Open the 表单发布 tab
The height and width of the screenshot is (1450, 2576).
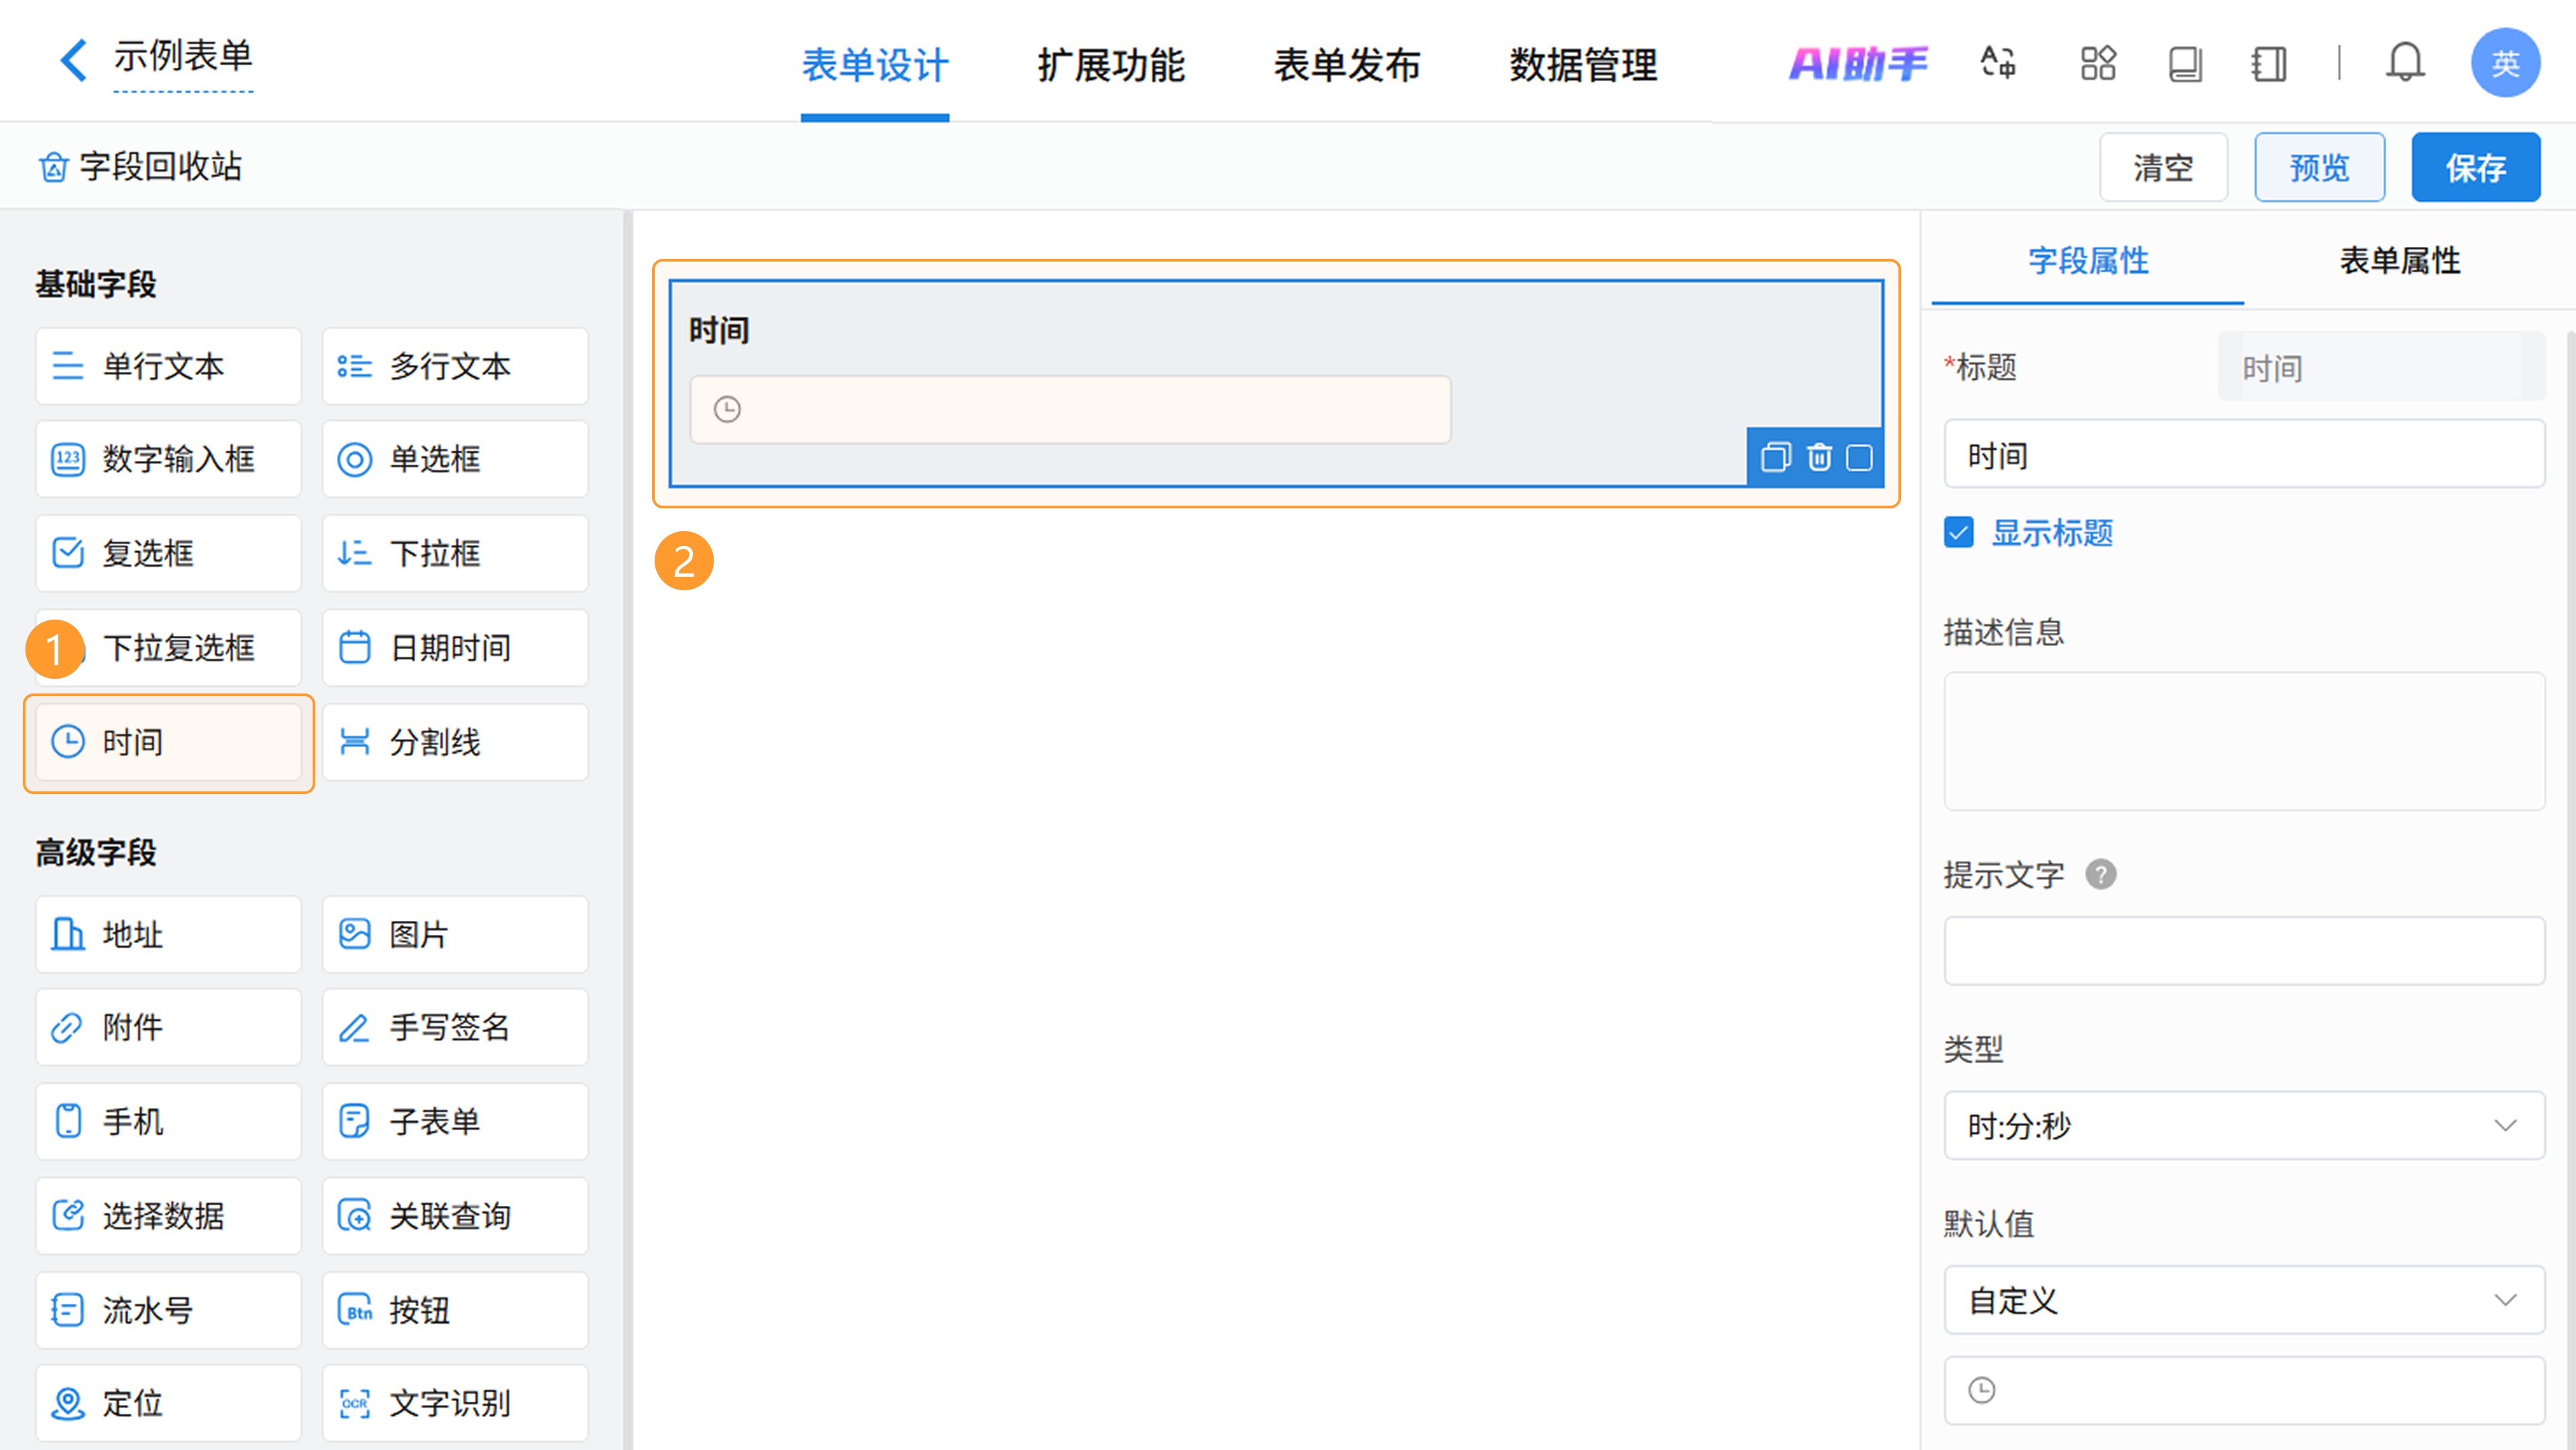tap(1346, 66)
